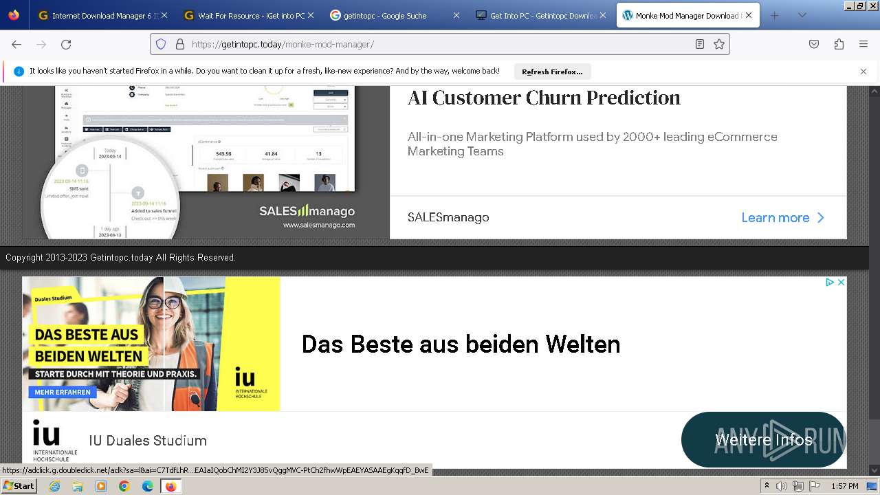Image resolution: width=880 pixels, height=495 pixels.
Task: Open a new tab with plus
Action: tap(774, 15)
